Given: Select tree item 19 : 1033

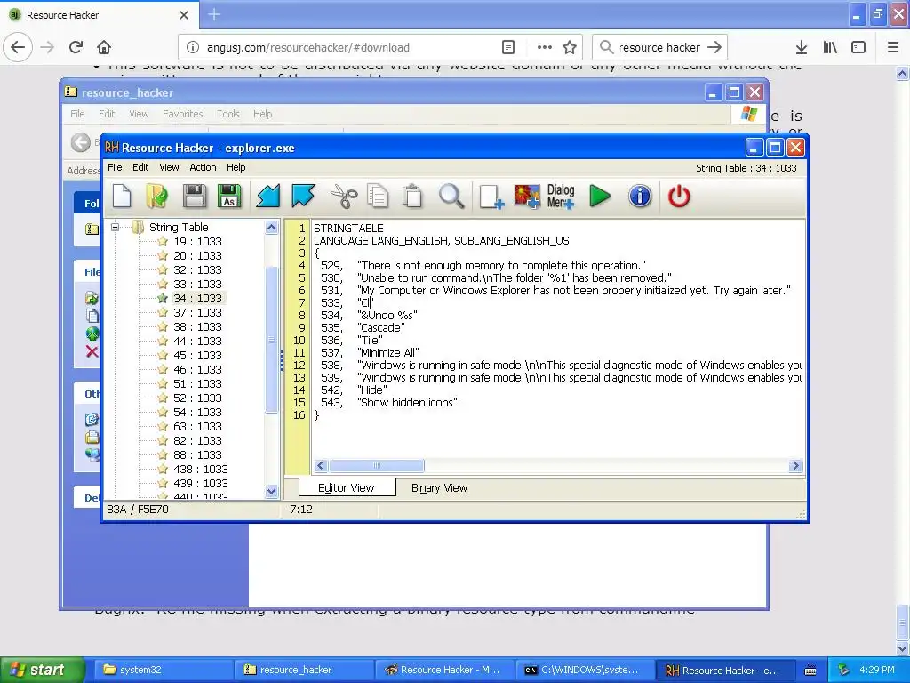Looking at the screenshot, I should click(x=197, y=242).
